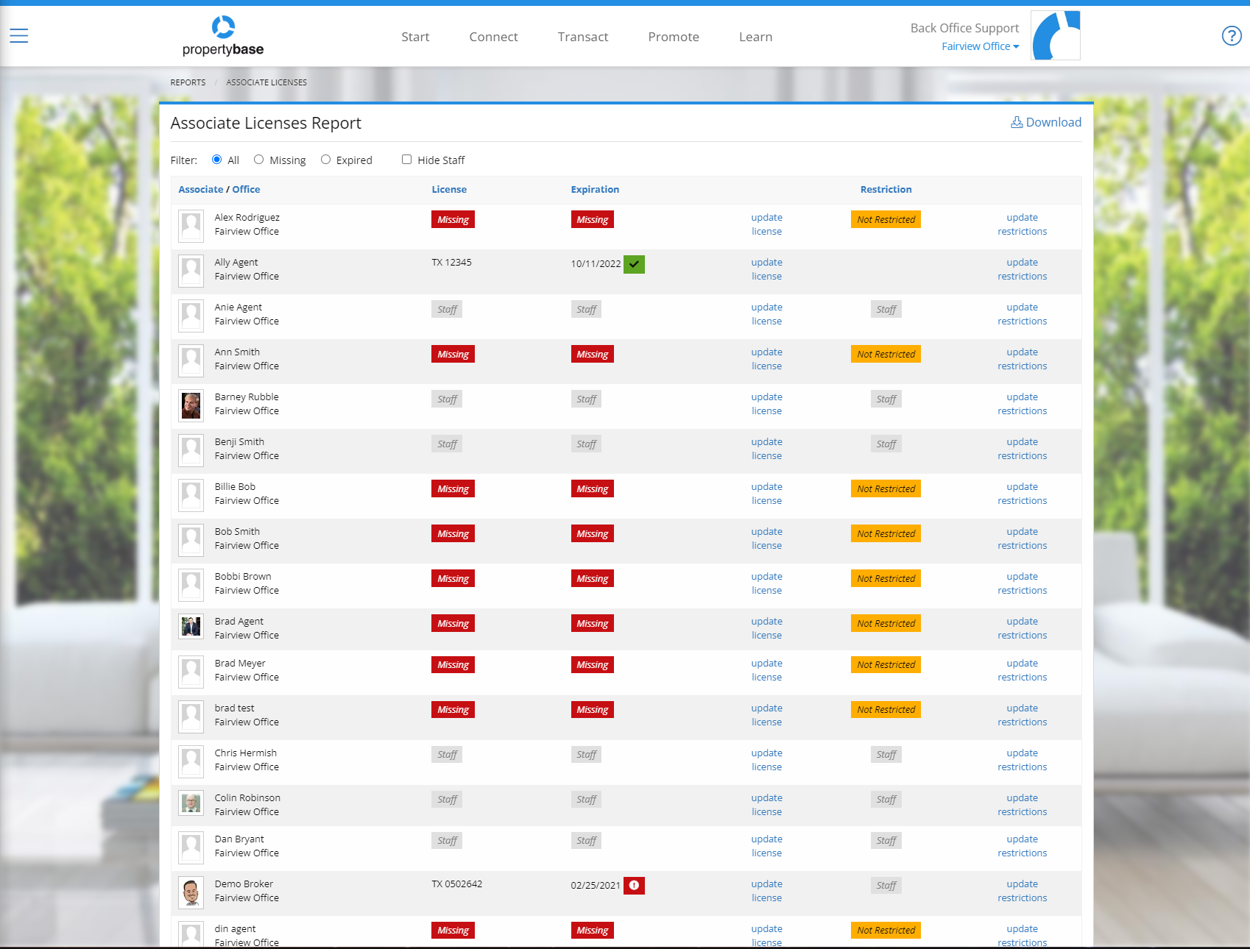Screen dimensions: 1250x949
Task: Open the Fairview Office dropdown
Action: coord(980,46)
